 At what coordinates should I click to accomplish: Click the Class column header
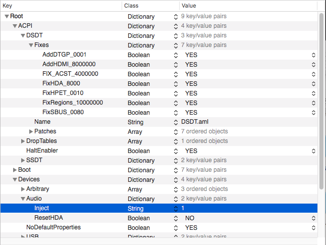(150, 6)
